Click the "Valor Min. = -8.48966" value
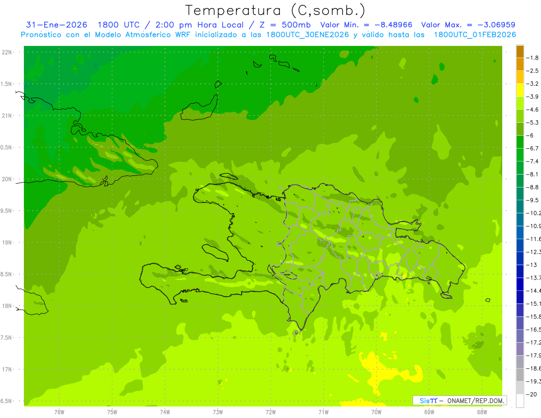This screenshot has width=541, height=418. click(x=366, y=25)
